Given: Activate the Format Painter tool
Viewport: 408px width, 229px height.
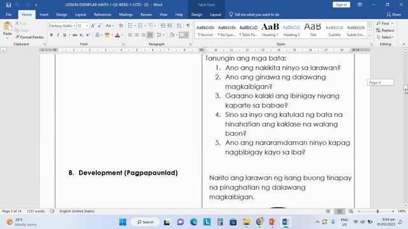Looking at the screenshot, I should pyautogui.click(x=29, y=37).
